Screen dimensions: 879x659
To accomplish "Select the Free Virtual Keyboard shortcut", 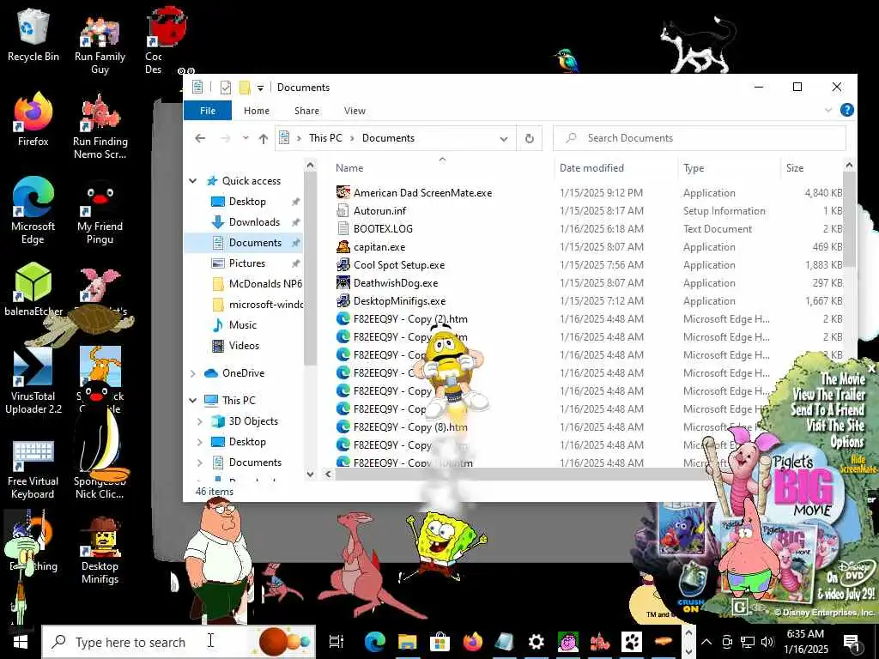I will (33, 469).
